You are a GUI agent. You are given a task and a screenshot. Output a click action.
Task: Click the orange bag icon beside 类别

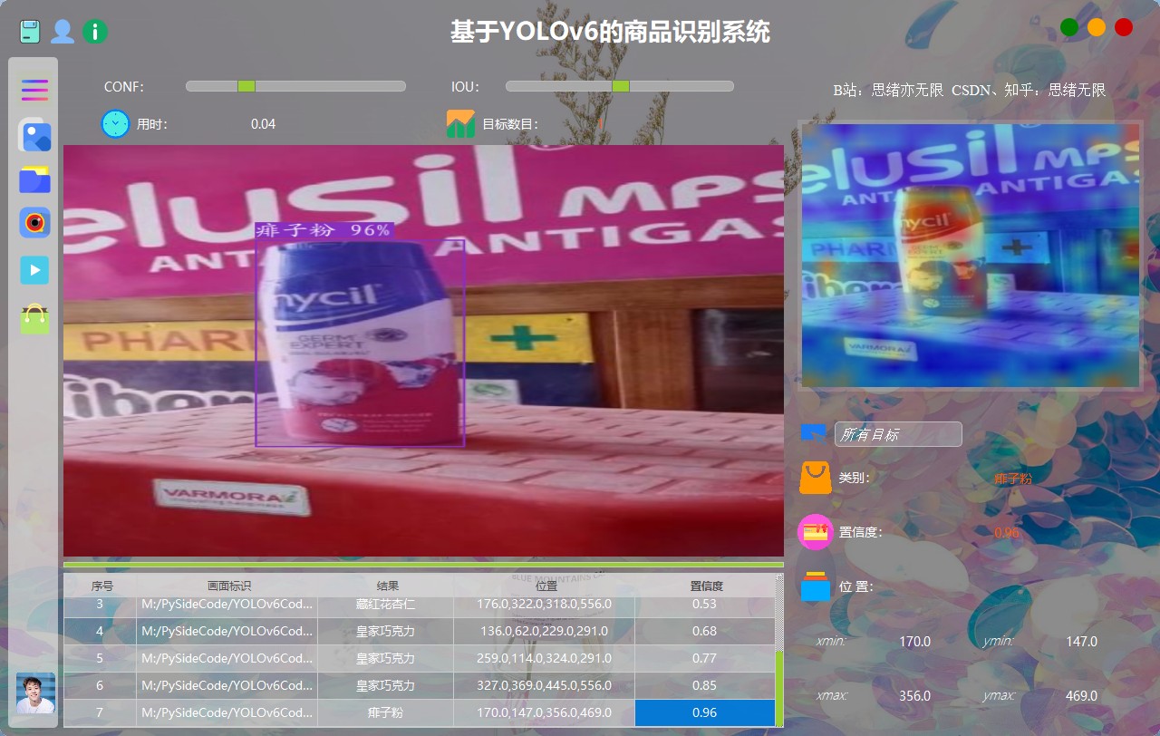coord(815,478)
